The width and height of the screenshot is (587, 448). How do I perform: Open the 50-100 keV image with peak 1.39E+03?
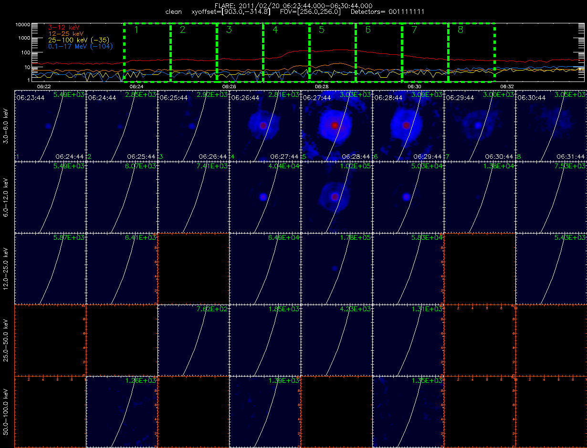coord(265,411)
